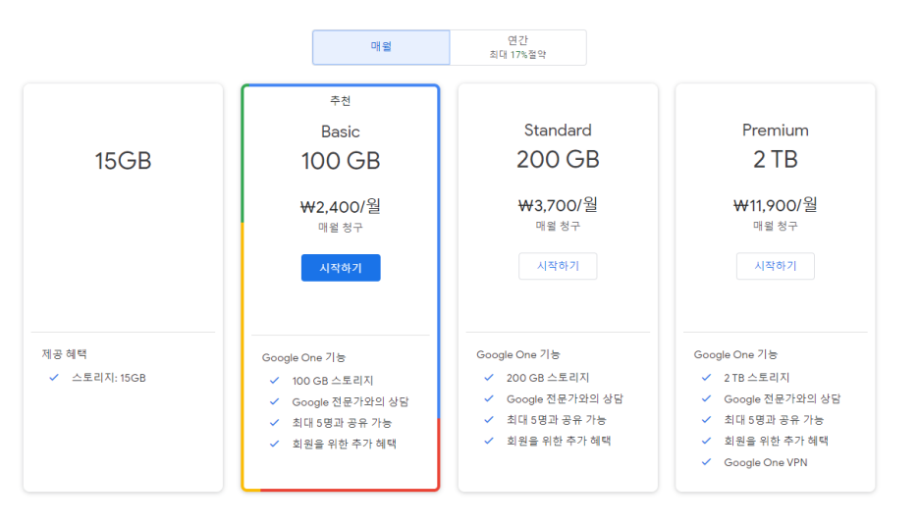
Task: Click the checkmark beside 100 GB 스토리지
Action: click(x=274, y=381)
